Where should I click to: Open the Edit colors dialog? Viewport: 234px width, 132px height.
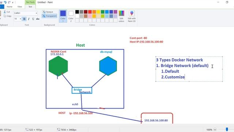coord(121,16)
